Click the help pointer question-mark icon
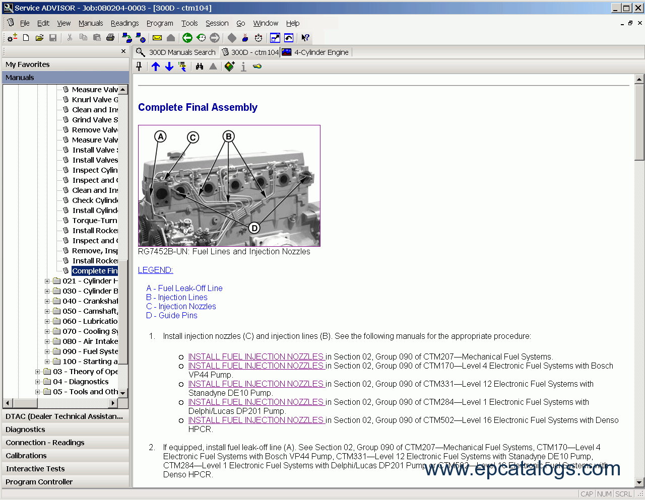This screenshot has width=645, height=500. coord(305,38)
